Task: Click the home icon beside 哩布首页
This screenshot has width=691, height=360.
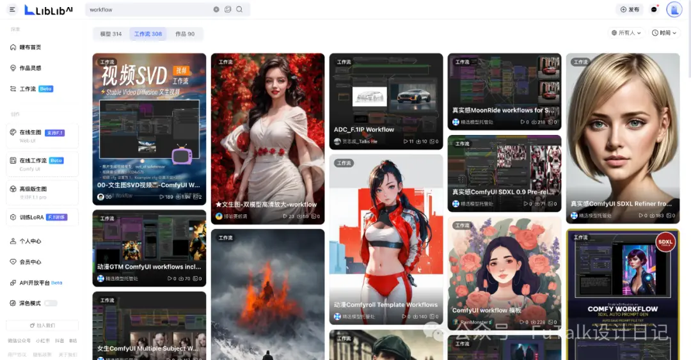Action: click(x=13, y=47)
